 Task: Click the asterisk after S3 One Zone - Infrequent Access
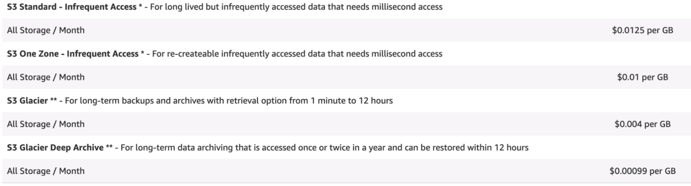pos(142,54)
